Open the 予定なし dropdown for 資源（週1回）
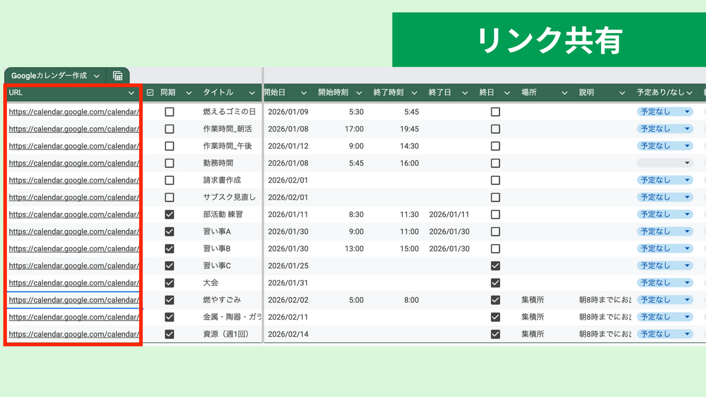 coord(665,334)
